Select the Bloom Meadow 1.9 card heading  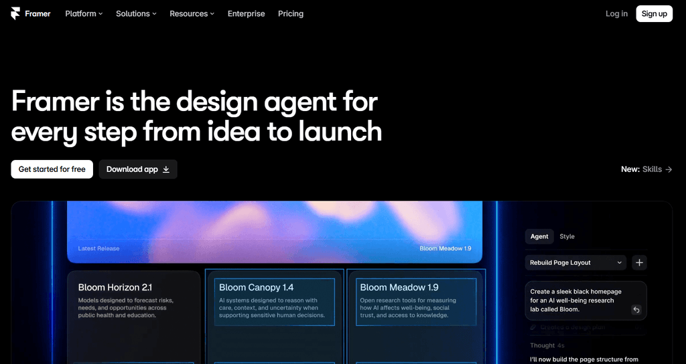click(x=399, y=287)
